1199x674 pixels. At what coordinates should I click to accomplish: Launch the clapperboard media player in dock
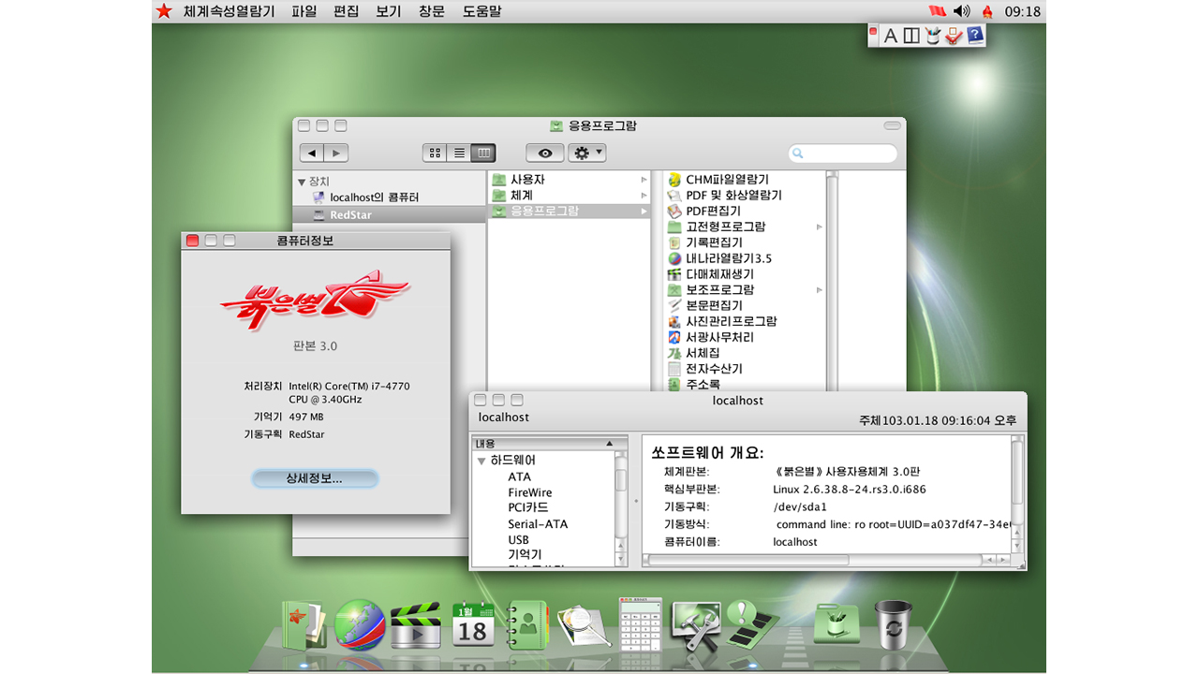pos(415,625)
